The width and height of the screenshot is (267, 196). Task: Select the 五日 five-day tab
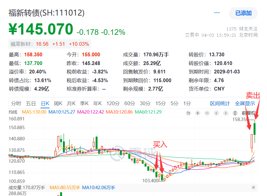(x=31, y=103)
